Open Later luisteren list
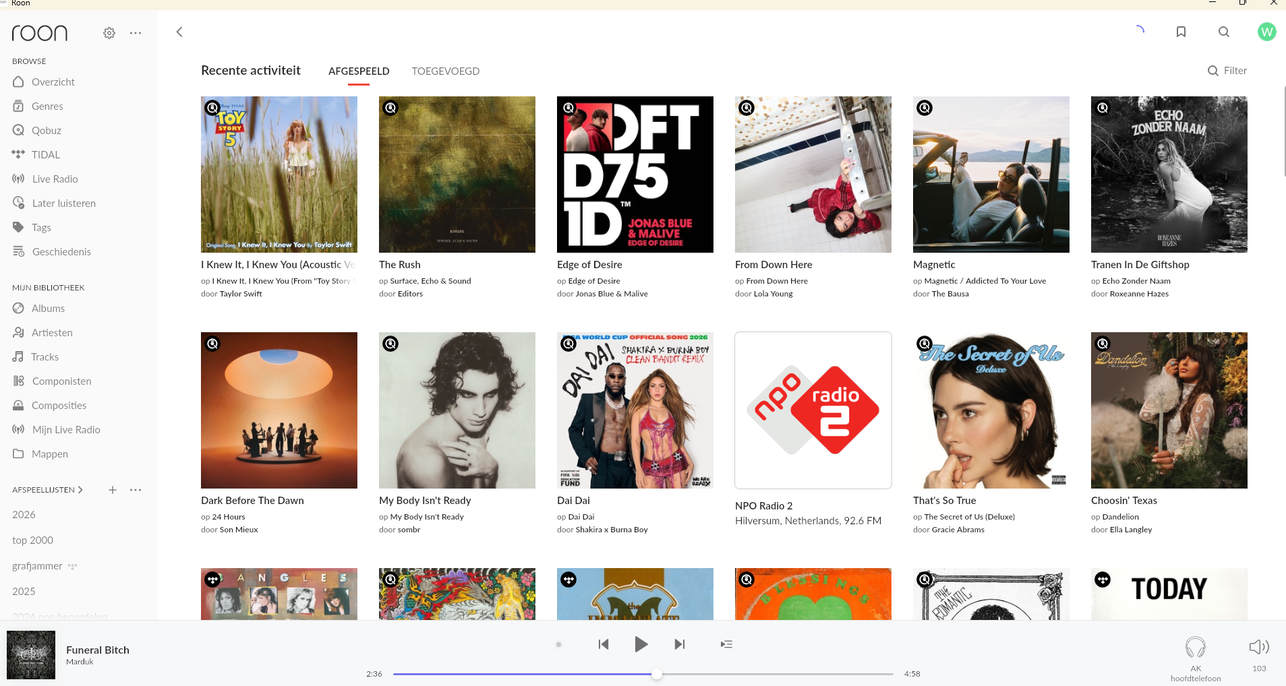 (63, 203)
